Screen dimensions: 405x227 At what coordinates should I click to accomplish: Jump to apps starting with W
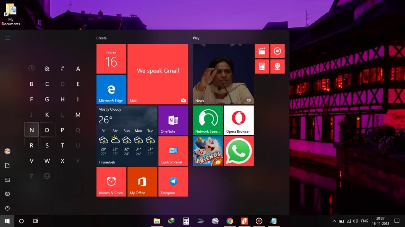pyautogui.click(x=47, y=161)
